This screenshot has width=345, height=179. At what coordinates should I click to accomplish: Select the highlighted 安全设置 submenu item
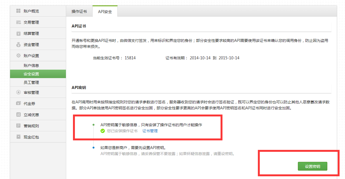click(x=31, y=74)
